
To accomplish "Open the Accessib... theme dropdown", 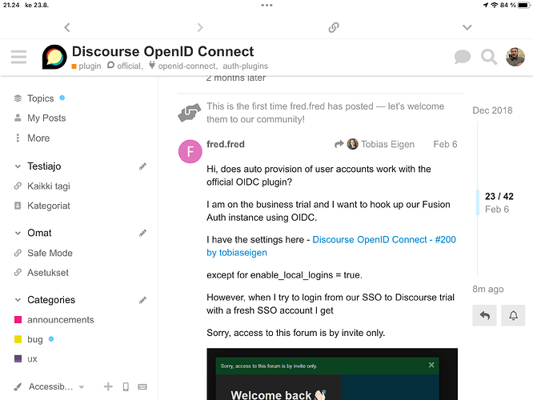I will coord(57,386).
